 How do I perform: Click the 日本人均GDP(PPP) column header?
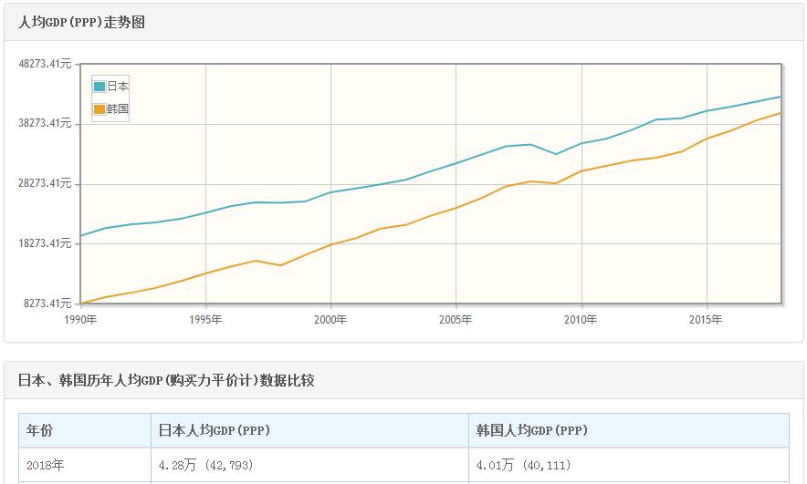(x=215, y=430)
